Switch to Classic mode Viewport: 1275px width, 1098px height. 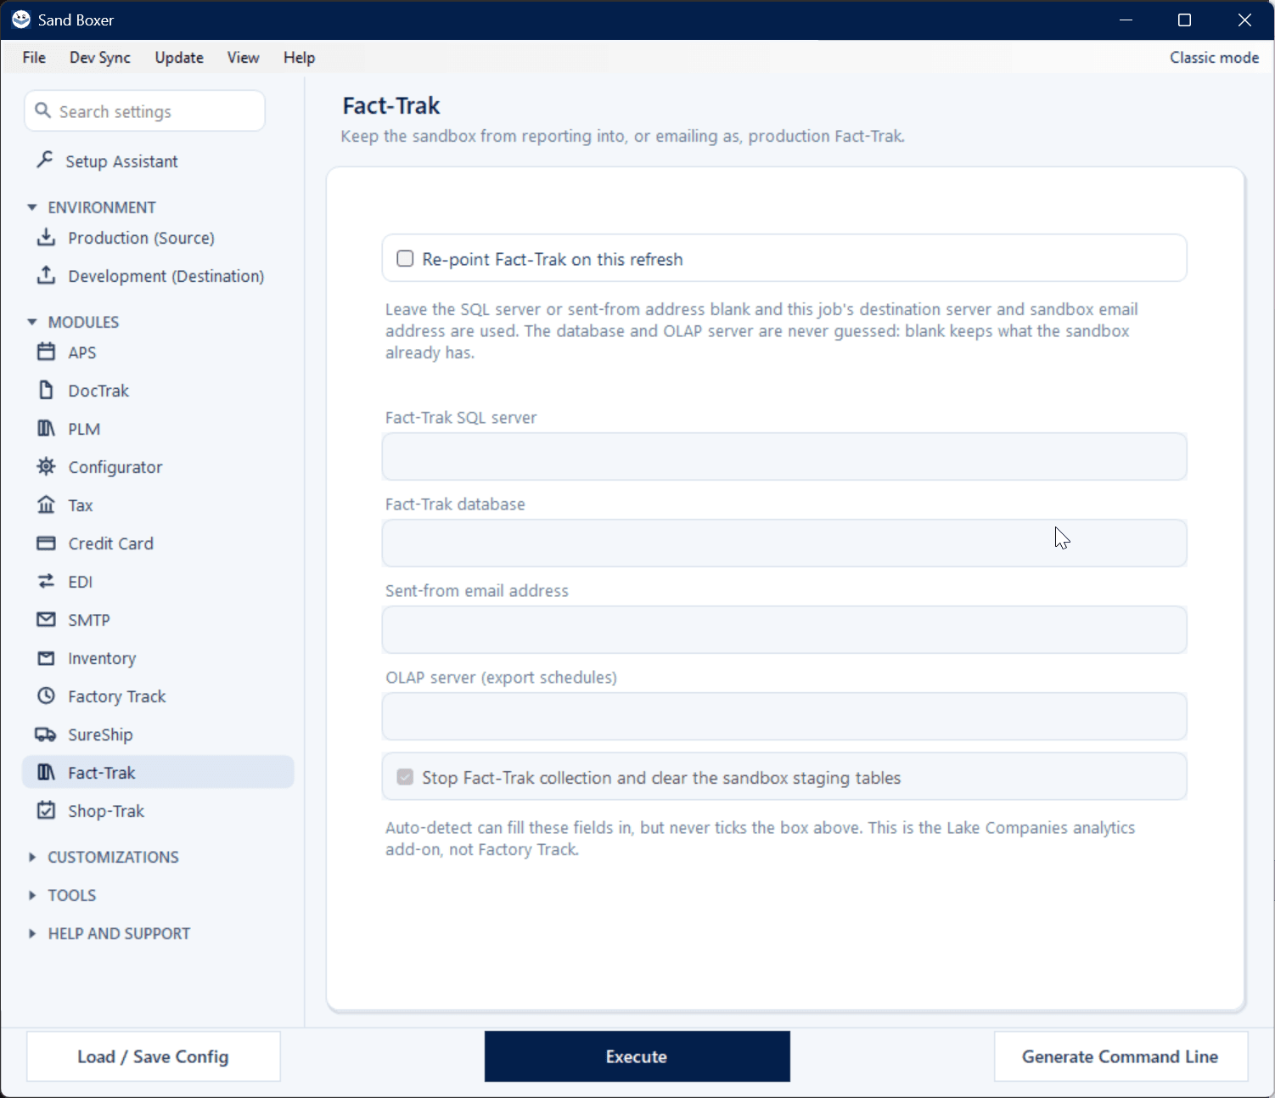(1214, 57)
